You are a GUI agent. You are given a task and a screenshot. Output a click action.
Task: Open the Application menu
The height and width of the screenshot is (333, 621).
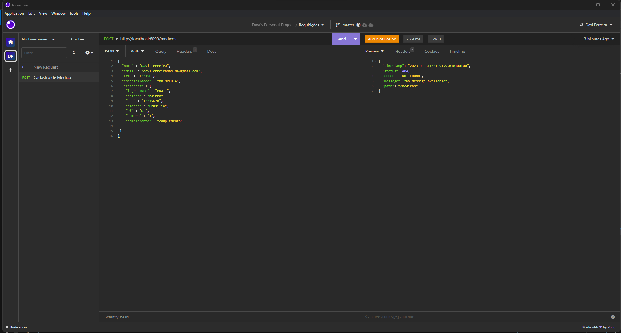14,13
